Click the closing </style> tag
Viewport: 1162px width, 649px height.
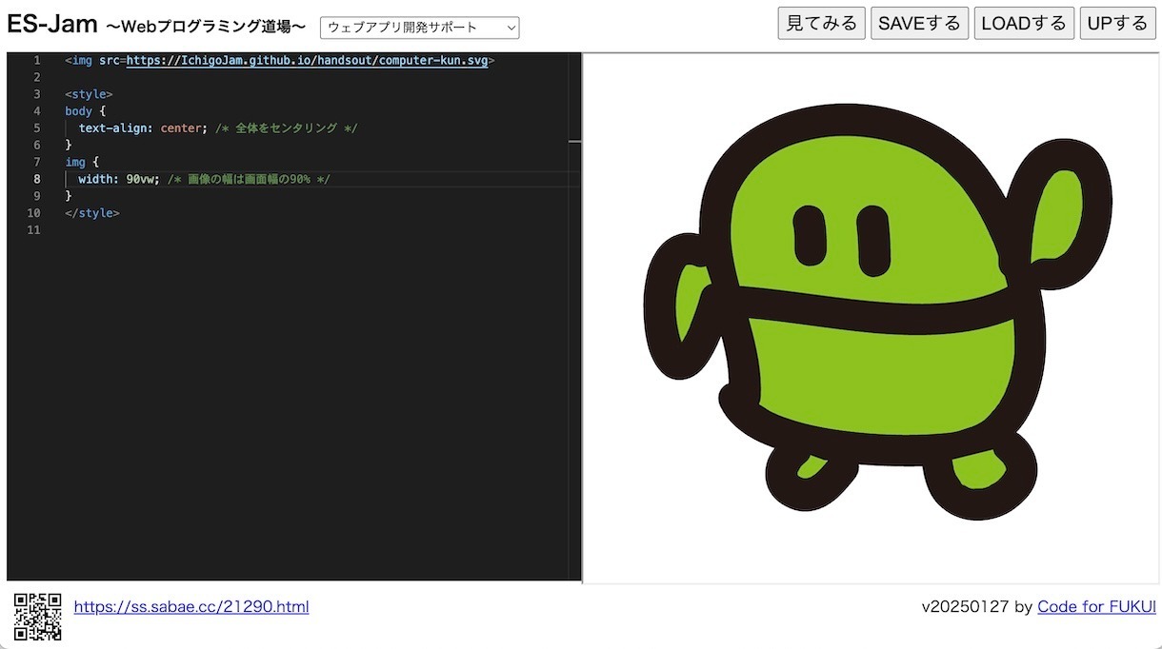click(92, 213)
